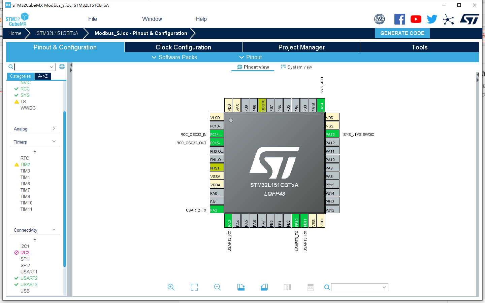
Task: Select RTC in the Timers list
Action: click(25, 158)
